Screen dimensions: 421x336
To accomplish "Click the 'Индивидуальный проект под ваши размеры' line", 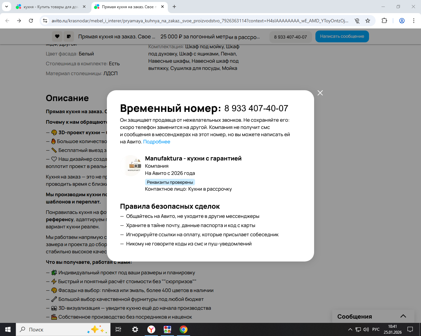I will click(127, 273).
